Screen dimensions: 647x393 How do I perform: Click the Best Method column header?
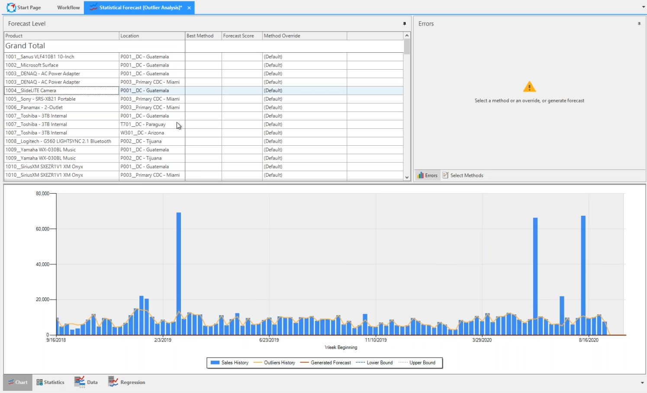coord(203,36)
